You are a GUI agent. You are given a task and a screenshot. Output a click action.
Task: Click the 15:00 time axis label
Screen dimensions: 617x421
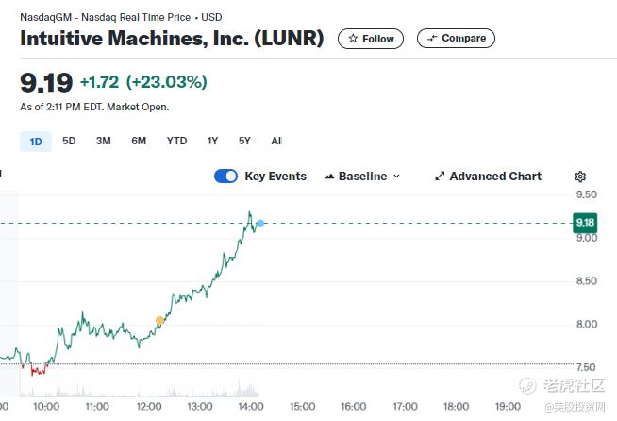302,407
